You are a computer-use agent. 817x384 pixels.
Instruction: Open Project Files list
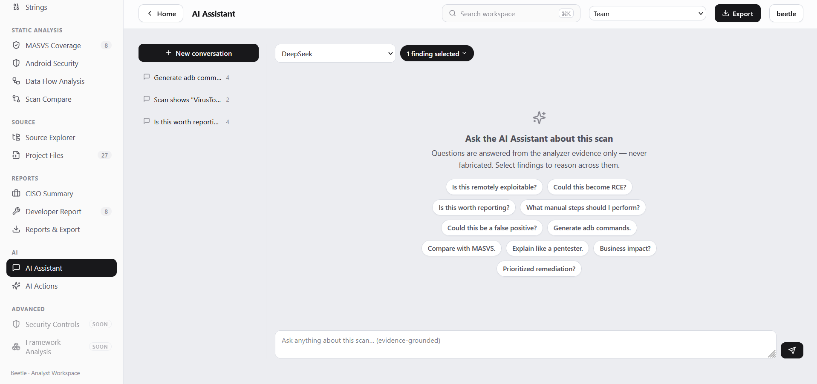(x=61, y=155)
